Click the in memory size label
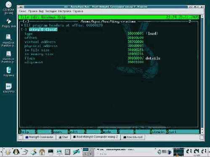The image size is (210, 157). (39, 54)
